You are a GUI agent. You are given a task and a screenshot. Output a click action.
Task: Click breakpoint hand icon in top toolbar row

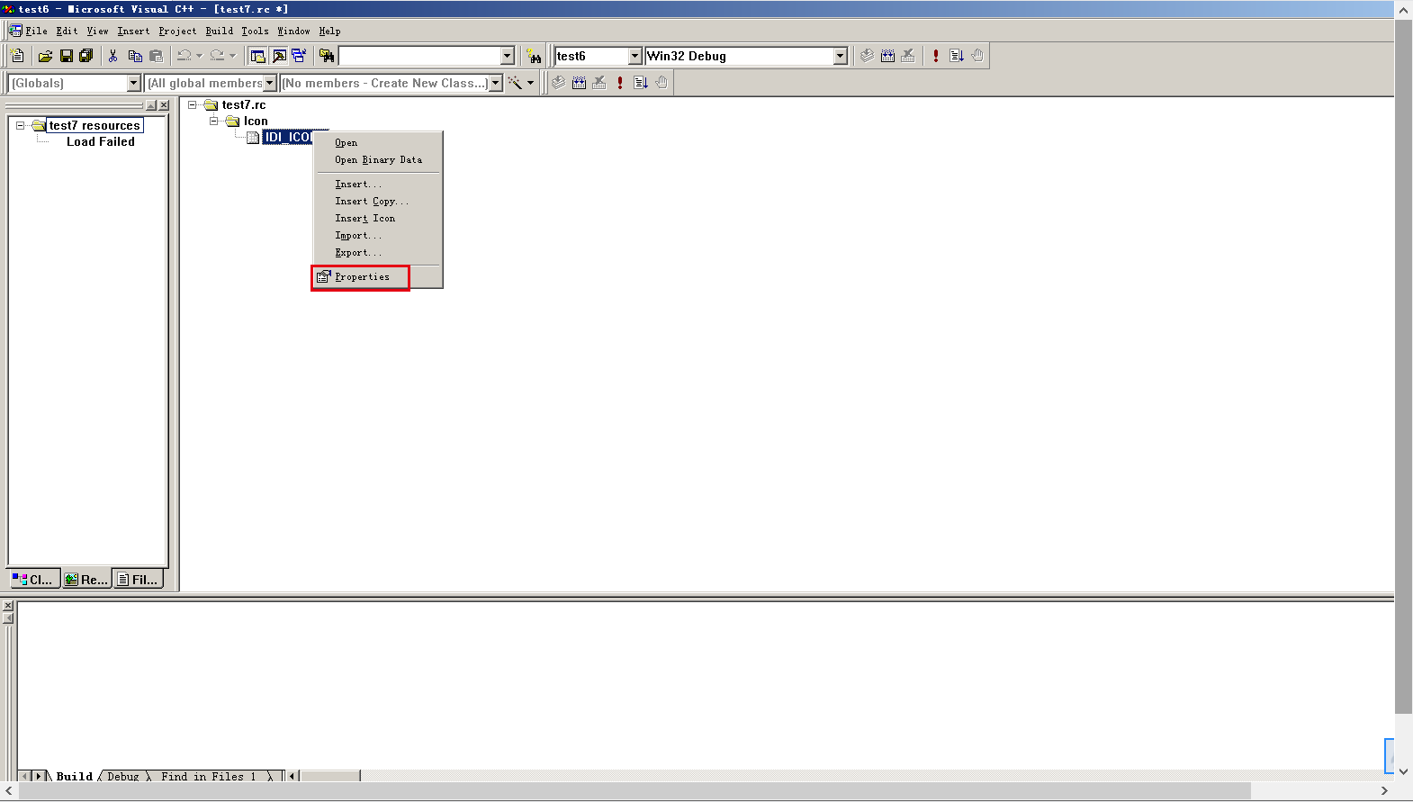tap(977, 56)
